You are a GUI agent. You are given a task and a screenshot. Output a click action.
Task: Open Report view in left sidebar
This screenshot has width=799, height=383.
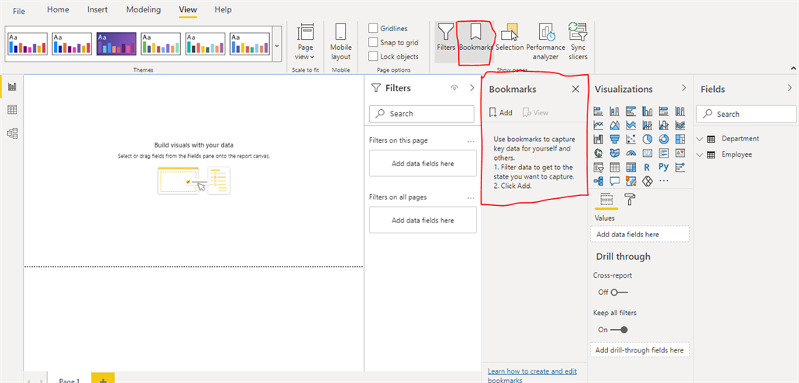point(12,87)
